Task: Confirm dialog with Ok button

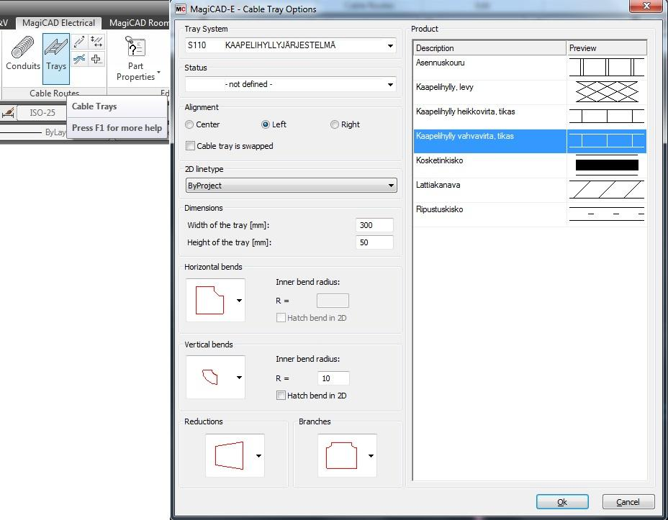Action: (x=562, y=502)
